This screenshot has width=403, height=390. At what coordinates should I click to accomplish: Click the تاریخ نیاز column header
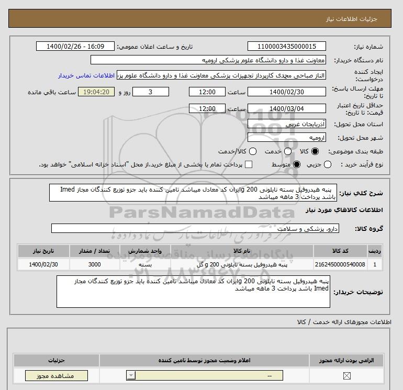[x=43, y=251]
